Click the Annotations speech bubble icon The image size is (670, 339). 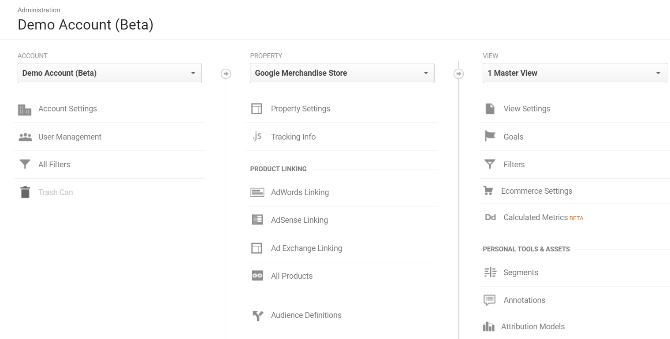pyautogui.click(x=490, y=300)
